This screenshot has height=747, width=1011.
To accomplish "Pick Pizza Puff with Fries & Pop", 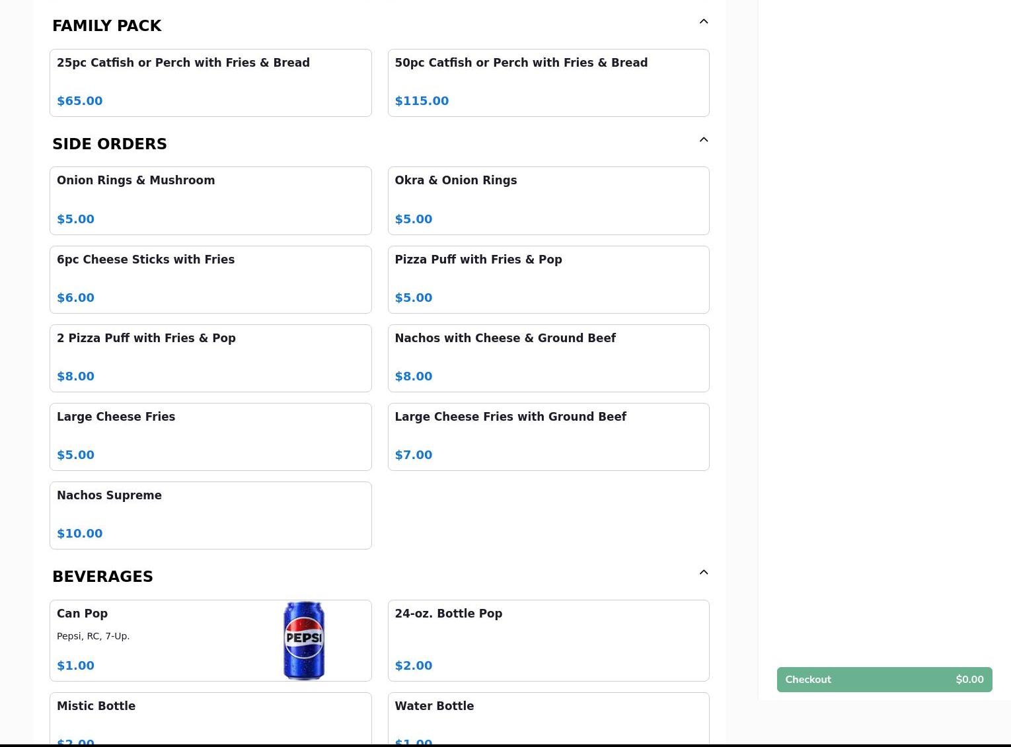I will point(548,279).
